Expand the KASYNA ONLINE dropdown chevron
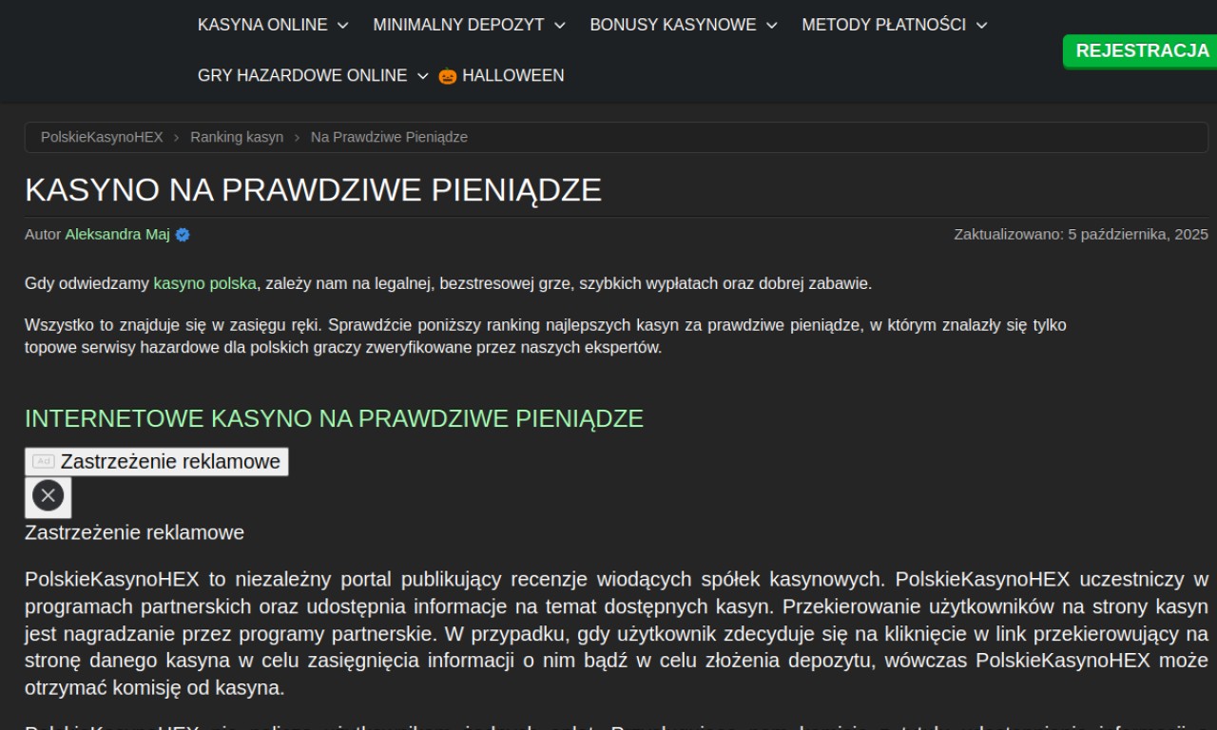Viewport: 1217px width, 730px height. [x=343, y=26]
